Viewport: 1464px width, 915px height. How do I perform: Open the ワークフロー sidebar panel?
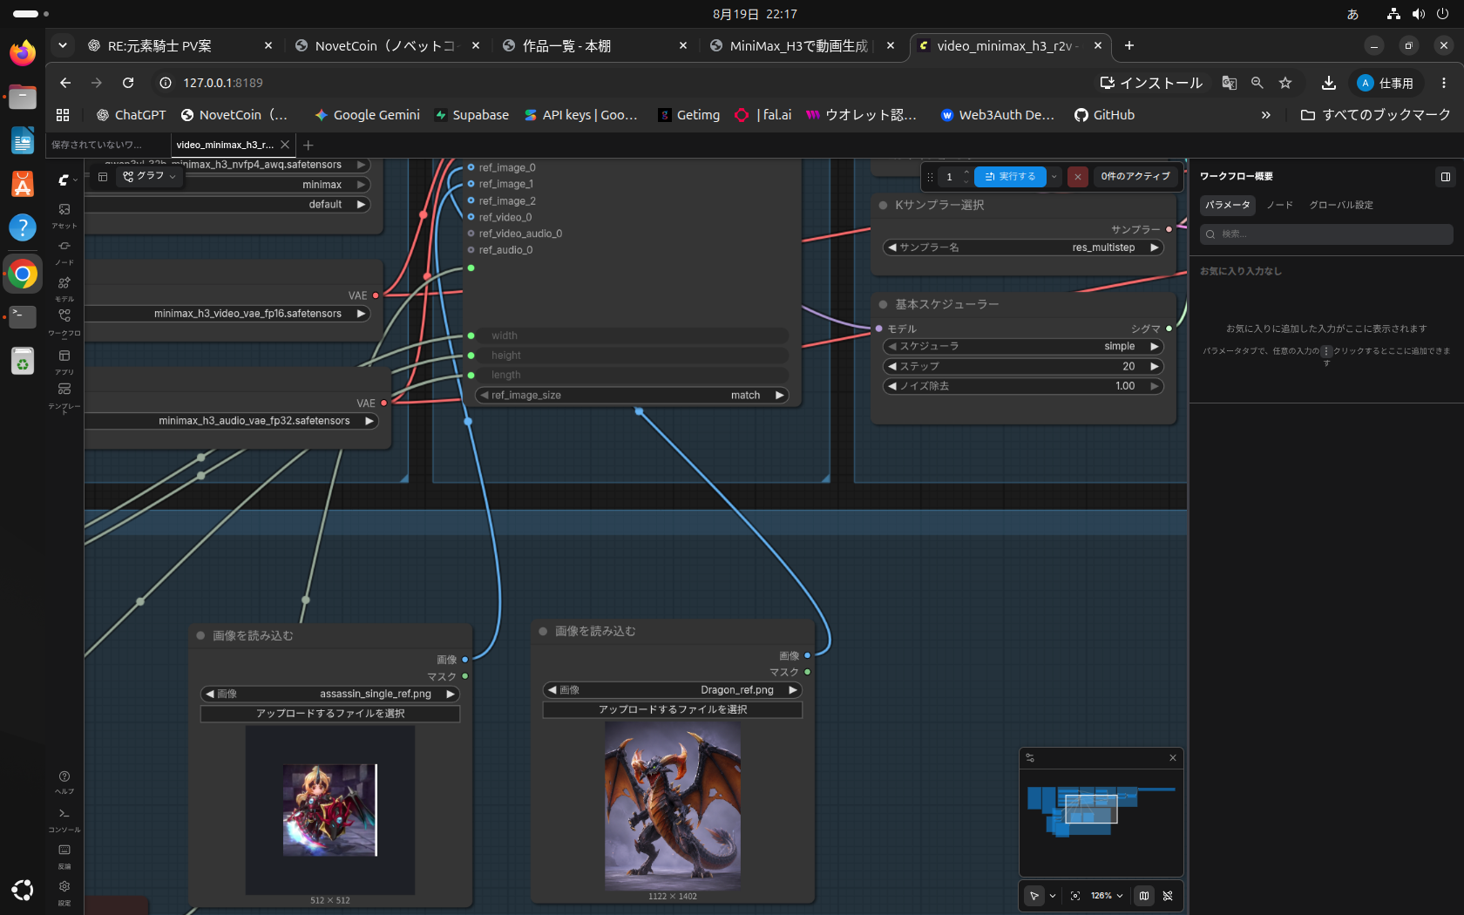click(x=64, y=322)
